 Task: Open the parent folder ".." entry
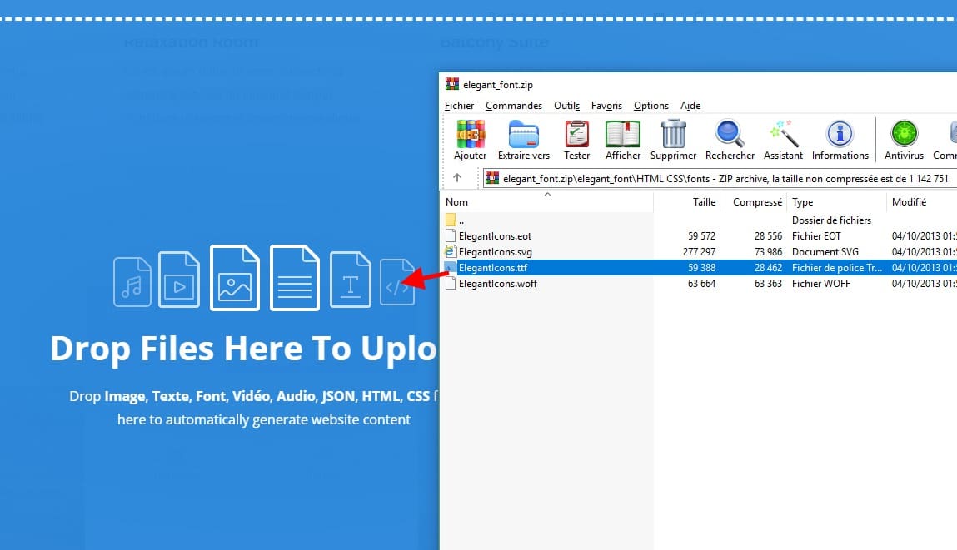click(x=461, y=220)
